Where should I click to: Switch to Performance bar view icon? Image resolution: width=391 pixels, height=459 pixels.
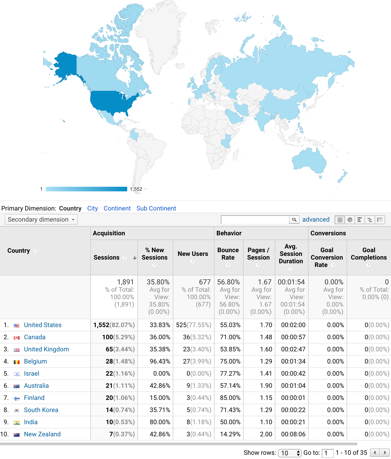pyautogui.click(x=360, y=220)
